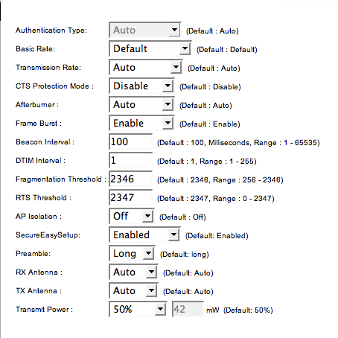The width and height of the screenshot is (338, 338).
Task: Expand the Frame Burst dropdown
Action: point(141,123)
